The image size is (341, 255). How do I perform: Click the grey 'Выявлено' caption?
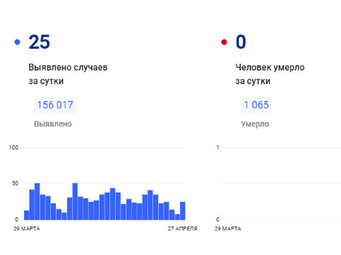(53, 124)
